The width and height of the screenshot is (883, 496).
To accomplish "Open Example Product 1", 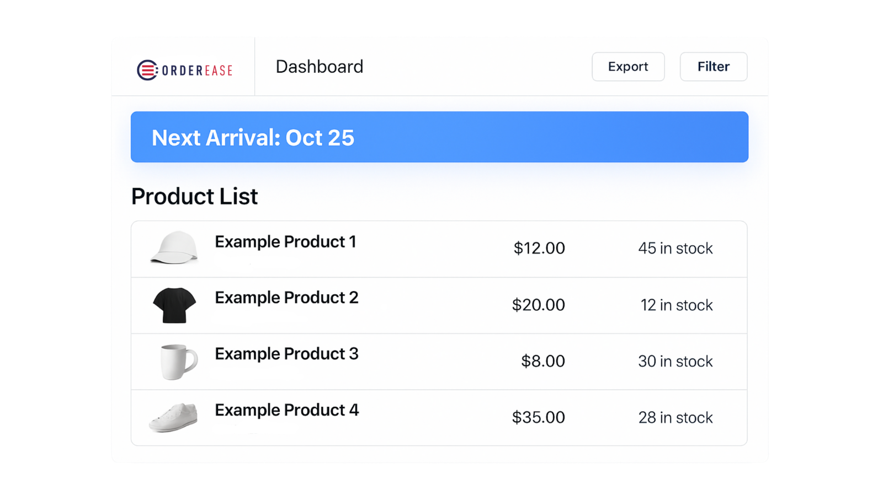I will (285, 242).
